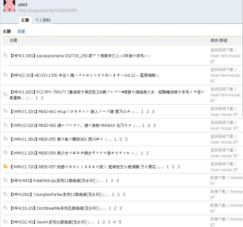This screenshot has height=227, width=243.
Task: Go to page 2 of the FC2 PPV 799177 thread
Action: pos(42,98)
